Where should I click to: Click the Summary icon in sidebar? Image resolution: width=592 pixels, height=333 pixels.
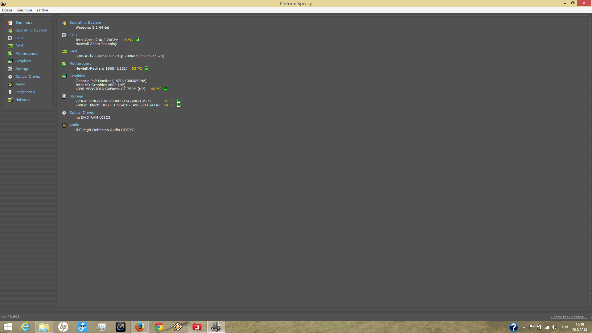tap(10, 23)
